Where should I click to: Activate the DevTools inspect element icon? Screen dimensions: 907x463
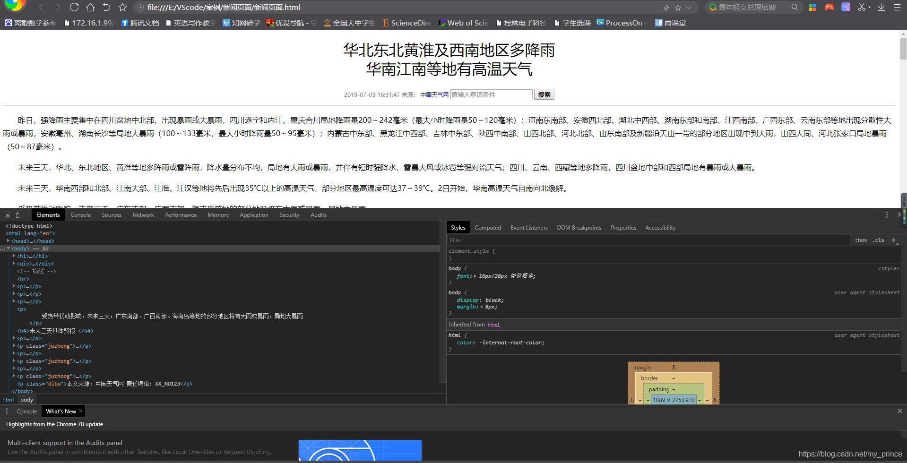click(x=7, y=214)
